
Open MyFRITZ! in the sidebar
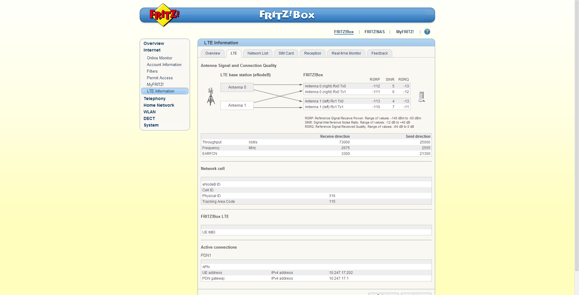point(155,84)
